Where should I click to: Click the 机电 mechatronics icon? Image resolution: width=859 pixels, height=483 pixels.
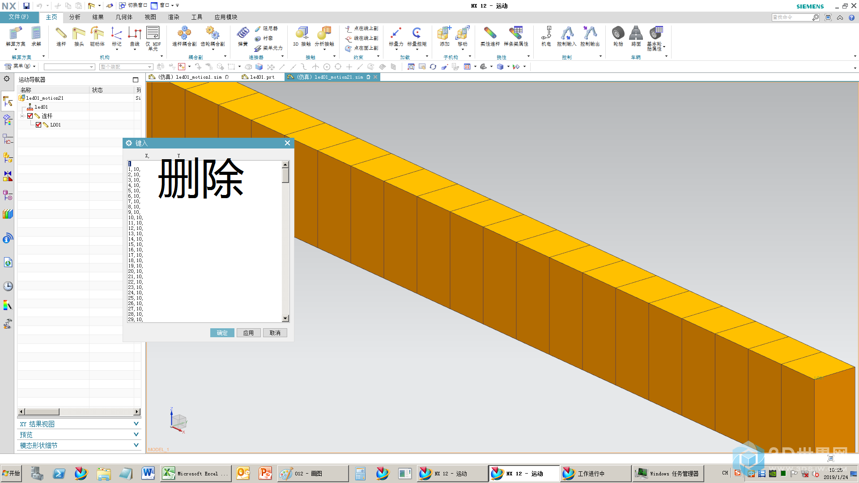546,36
